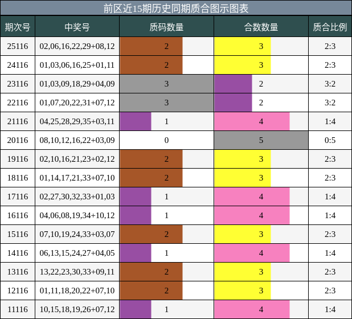The width and height of the screenshot is (352, 319).
Task: Click winning numbers 02,06,16,22,29+08,12
Action: coord(77,46)
